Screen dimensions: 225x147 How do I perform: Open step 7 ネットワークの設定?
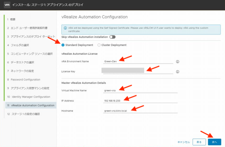pos(20,71)
